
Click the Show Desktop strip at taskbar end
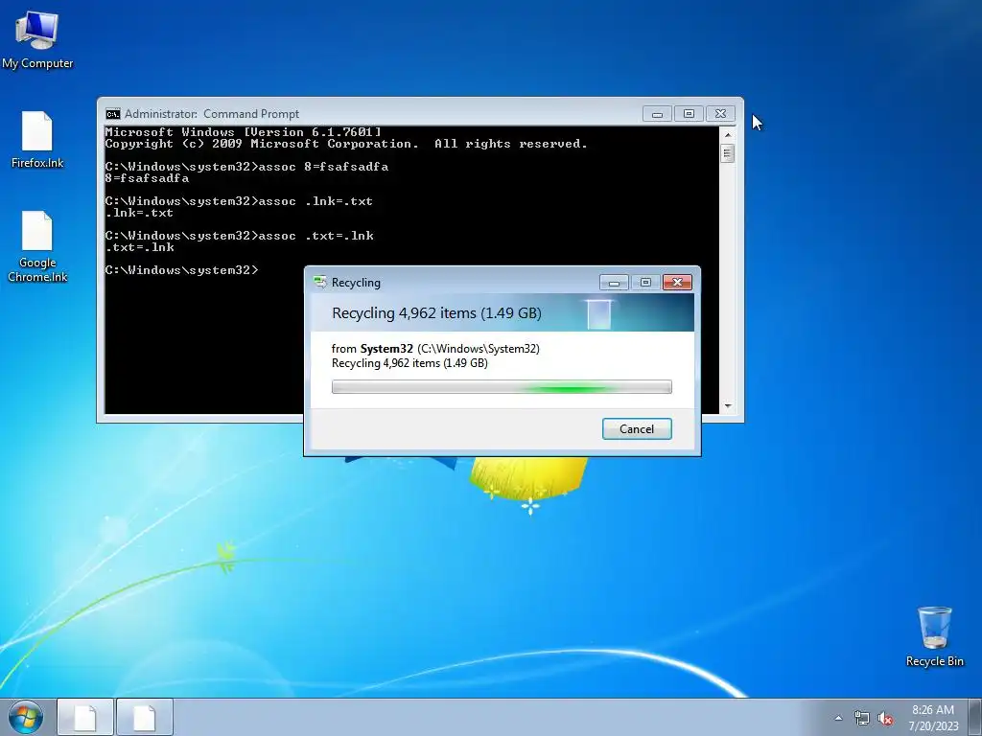point(974,718)
